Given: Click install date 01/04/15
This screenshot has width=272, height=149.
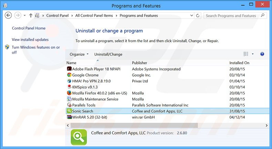Looking at the screenshot, I should 237,81.
